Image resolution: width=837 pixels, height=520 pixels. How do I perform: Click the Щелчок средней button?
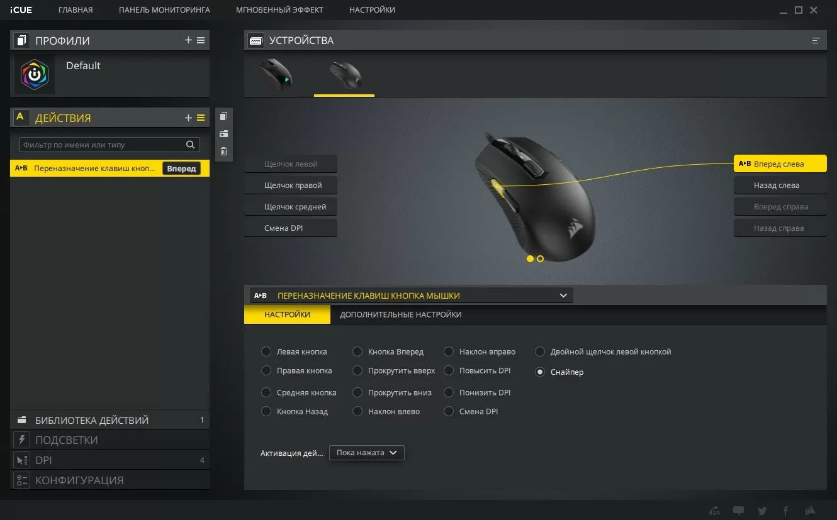click(291, 207)
